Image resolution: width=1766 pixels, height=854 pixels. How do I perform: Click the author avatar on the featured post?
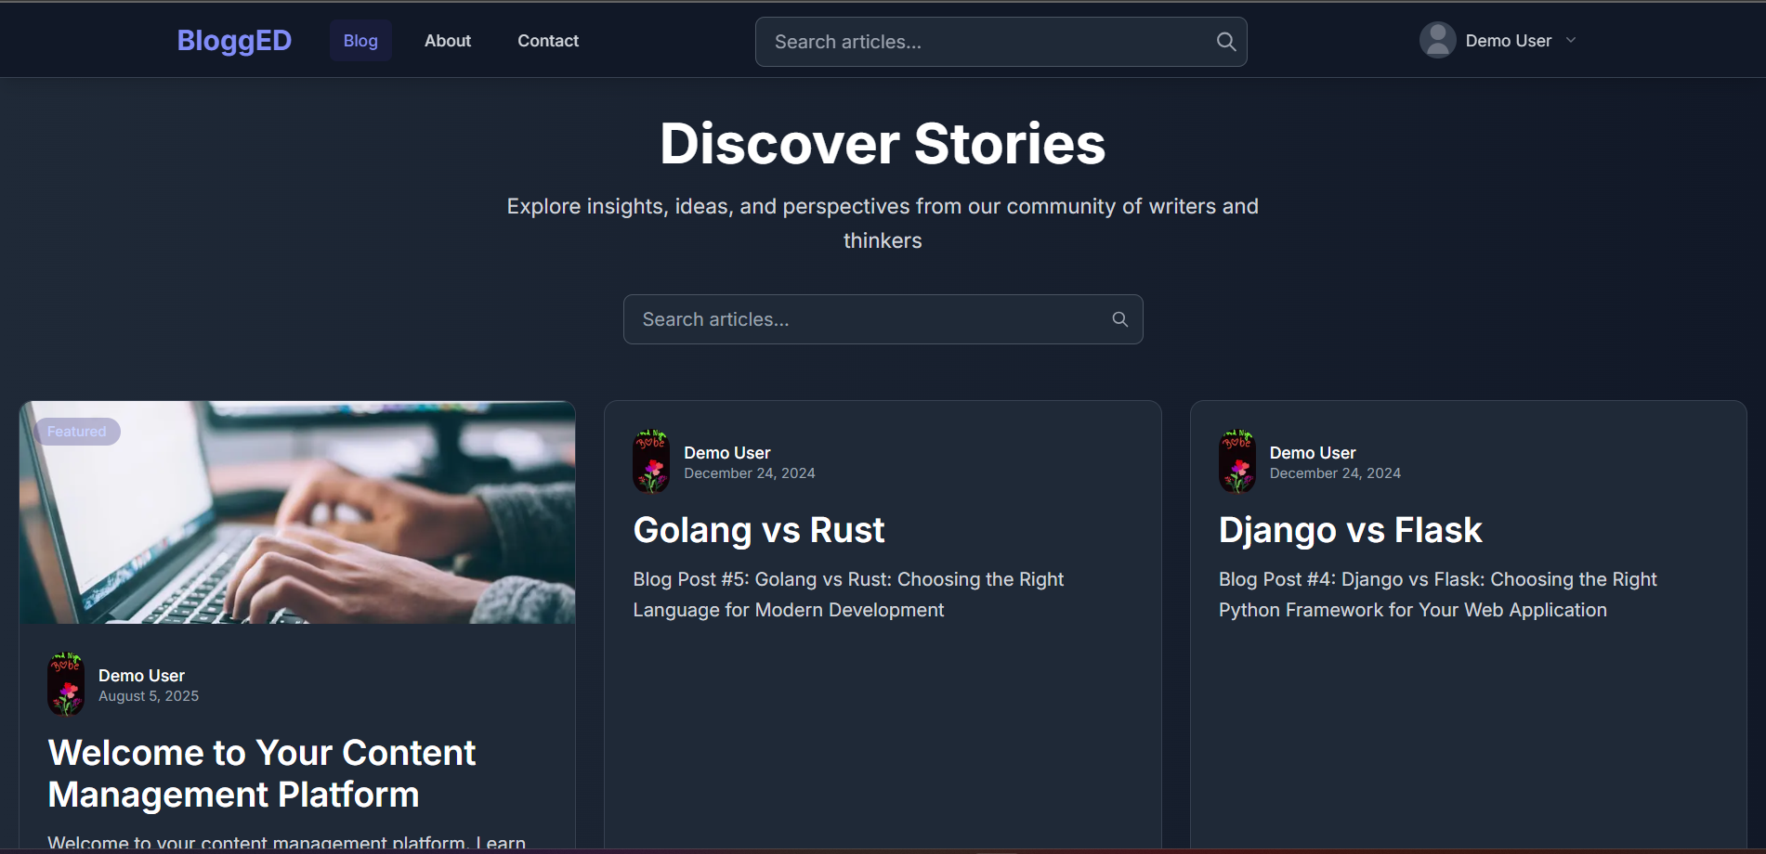click(x=65, y=684)
